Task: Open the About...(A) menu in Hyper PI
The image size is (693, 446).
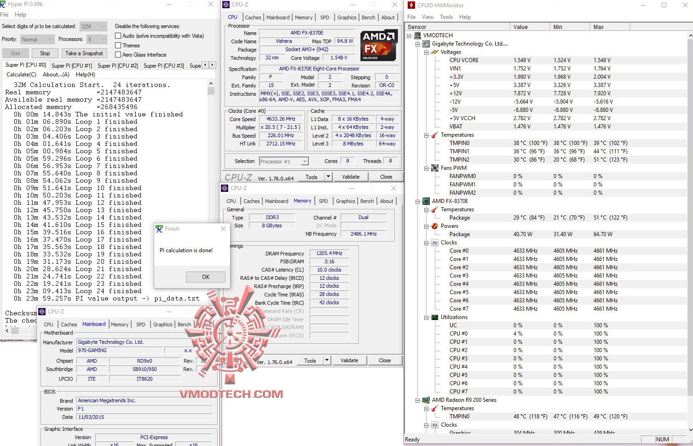Action: click(56, 75)
